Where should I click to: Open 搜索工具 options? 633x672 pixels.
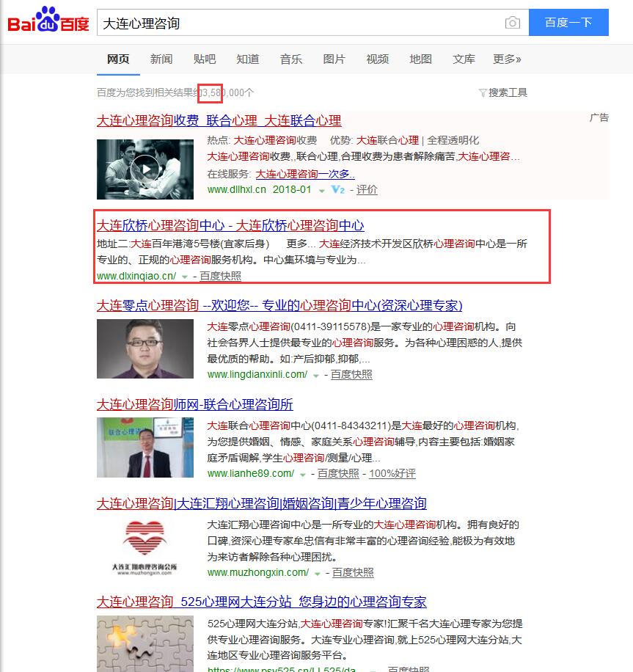pyautogui.click(x=508, y=92)
